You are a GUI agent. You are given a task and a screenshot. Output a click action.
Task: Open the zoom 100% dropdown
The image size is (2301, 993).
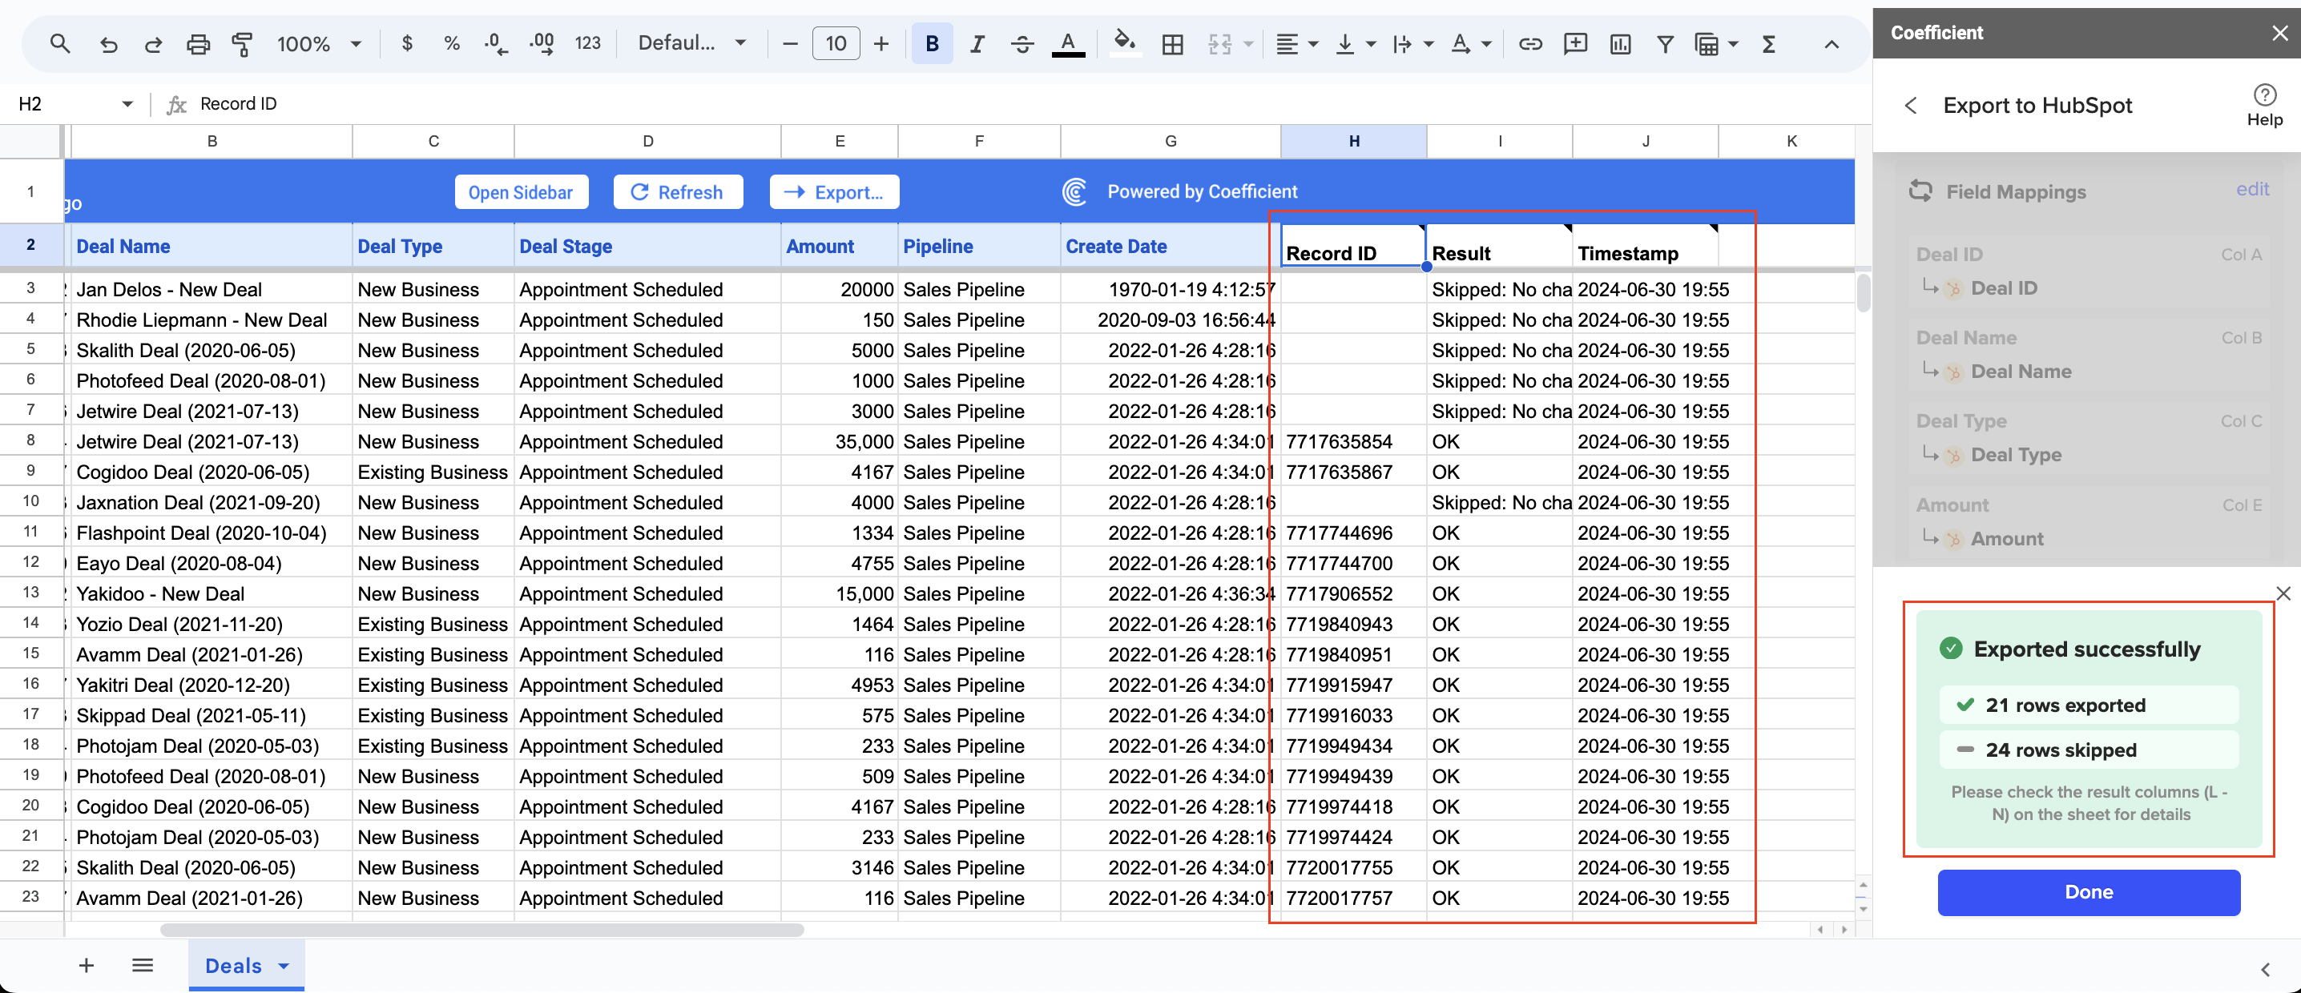click(x=319, y=43)
